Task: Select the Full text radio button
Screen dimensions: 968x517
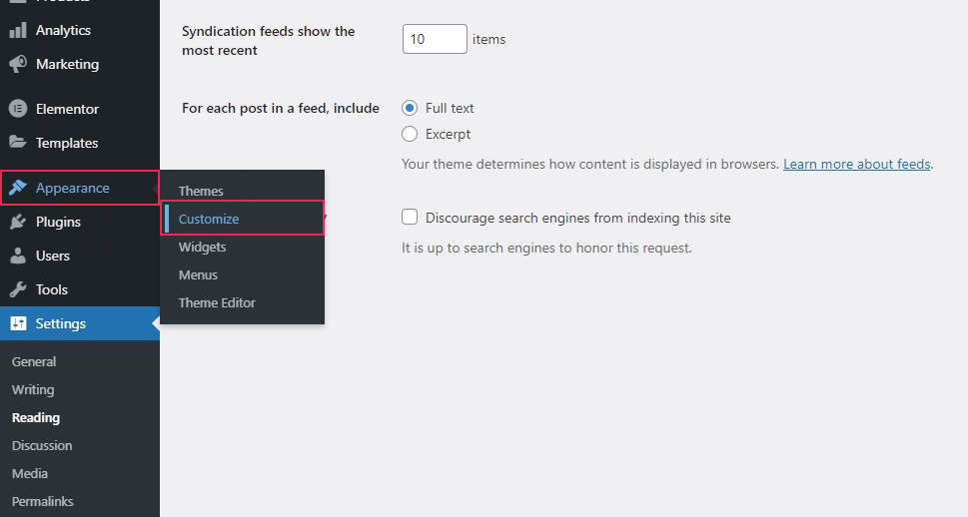Action: 410,108
